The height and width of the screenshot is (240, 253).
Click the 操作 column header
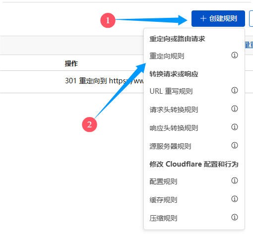71,63
